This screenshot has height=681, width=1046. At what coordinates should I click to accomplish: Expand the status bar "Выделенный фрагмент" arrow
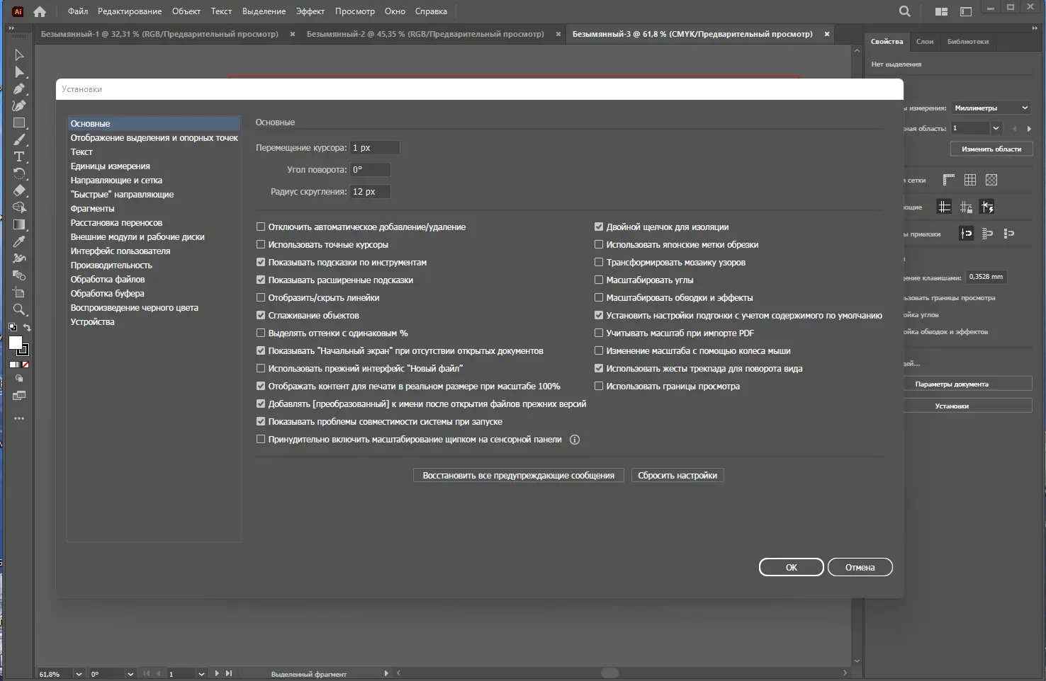tap(386, 673)
